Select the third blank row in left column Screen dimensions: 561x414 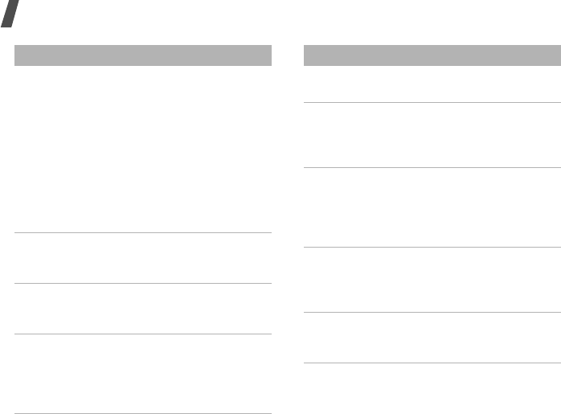[143, 309]
